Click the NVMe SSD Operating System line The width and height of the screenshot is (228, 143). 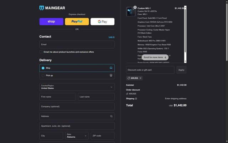point(154,50)
